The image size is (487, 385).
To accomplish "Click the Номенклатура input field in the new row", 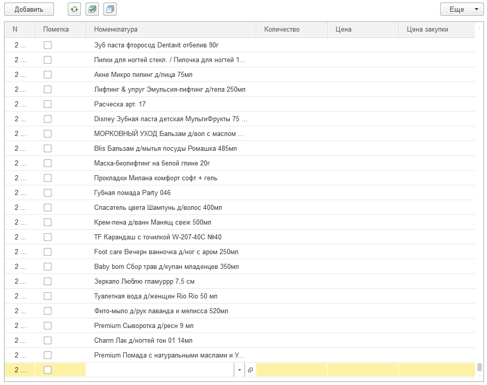I will [x=160, y=370].
